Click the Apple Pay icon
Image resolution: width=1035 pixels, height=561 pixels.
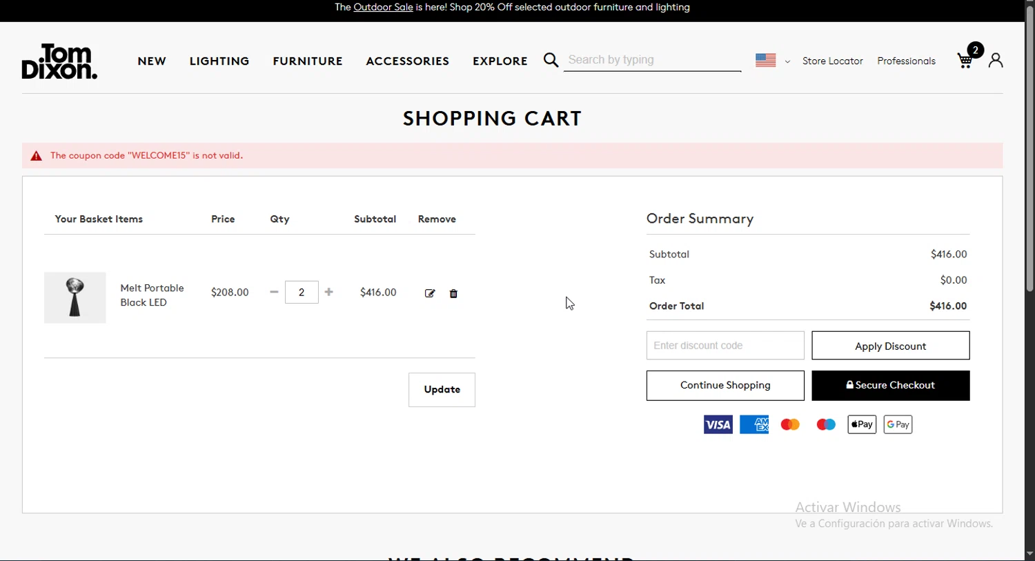point(862,424)
